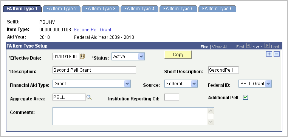Go to FA Item Type 6 tab
Viewport: 288px width, 137px height.
[217, 9]
